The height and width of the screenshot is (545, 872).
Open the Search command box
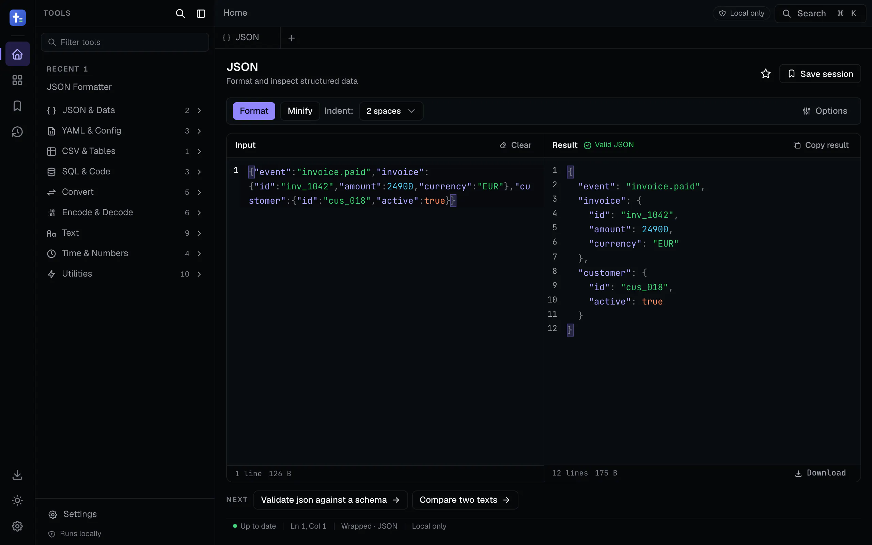pos(820,13)
